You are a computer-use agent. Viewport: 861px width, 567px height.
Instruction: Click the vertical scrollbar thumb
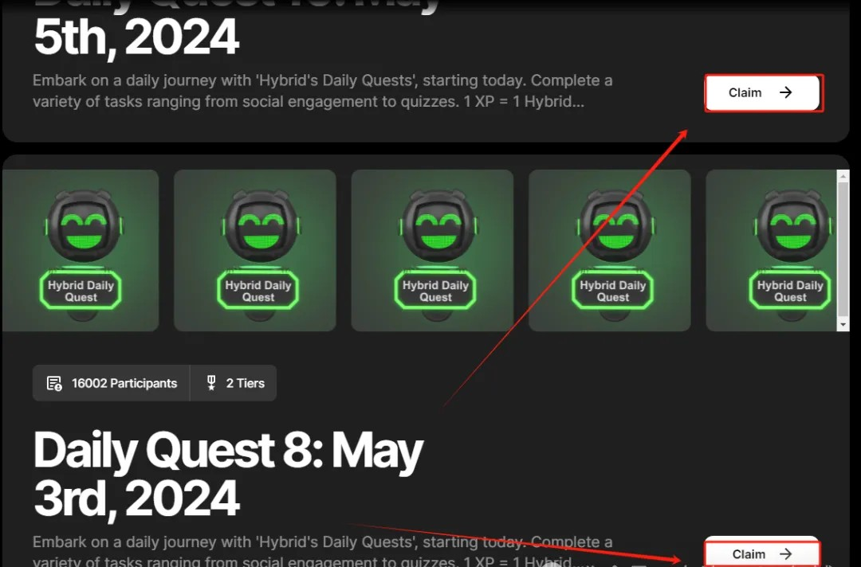pos(843,249)
